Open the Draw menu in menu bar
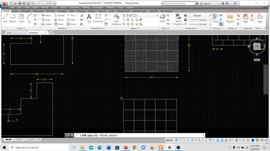The height and width of the screenshot is (151, 270). pyautogui.click(x=63, y=8)
